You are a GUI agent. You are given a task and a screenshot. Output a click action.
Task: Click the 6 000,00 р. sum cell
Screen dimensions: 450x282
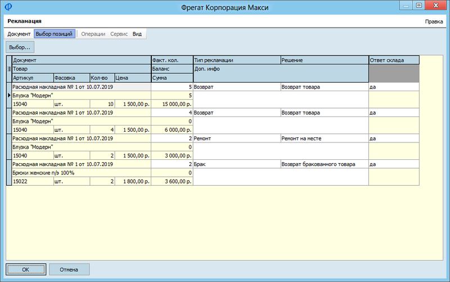pos(172,130)
